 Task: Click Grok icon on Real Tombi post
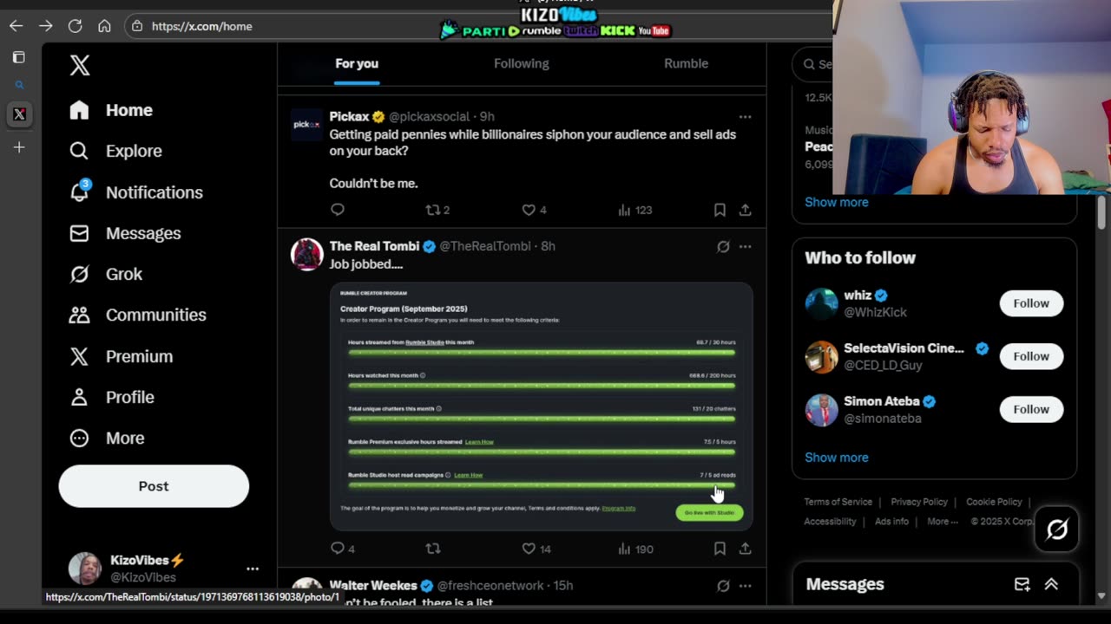coord(723,246)
